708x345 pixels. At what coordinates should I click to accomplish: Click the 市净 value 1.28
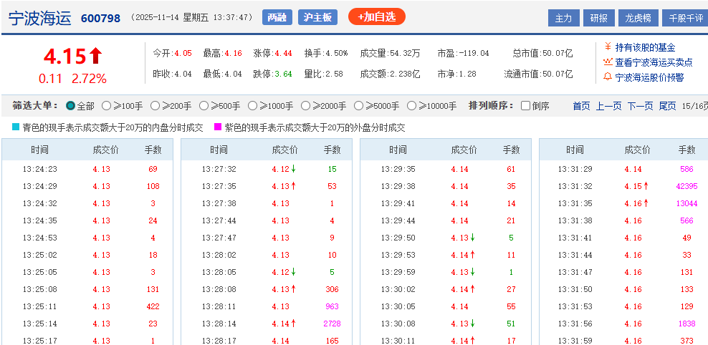click(467, 74)
